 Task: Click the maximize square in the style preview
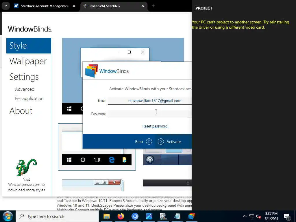tap(129, 52)
